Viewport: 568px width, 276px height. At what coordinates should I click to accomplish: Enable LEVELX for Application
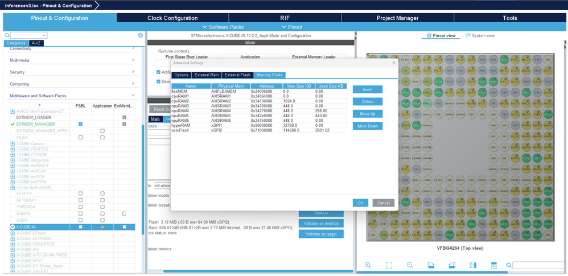[x=102, y=193]
